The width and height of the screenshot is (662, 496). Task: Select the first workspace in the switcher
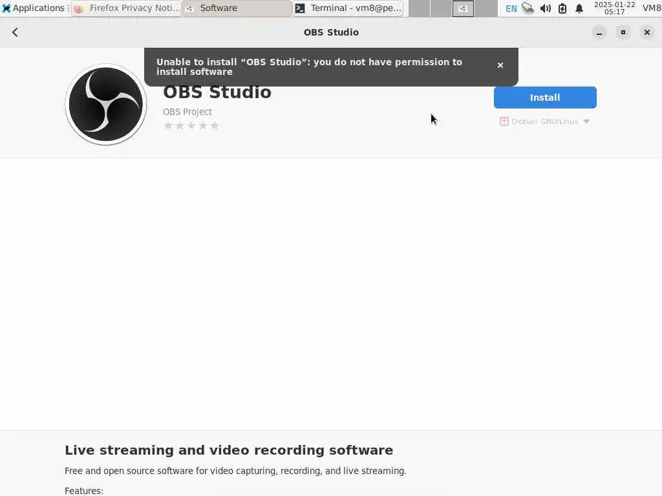(419, 8)
